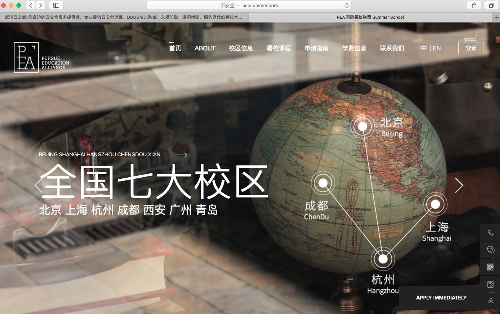The image size is (500, 314).
Task: Switch language to EN
Action: 437,48
